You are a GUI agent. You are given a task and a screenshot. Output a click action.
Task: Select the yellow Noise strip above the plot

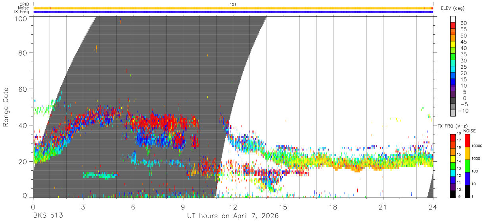[233, 8]
